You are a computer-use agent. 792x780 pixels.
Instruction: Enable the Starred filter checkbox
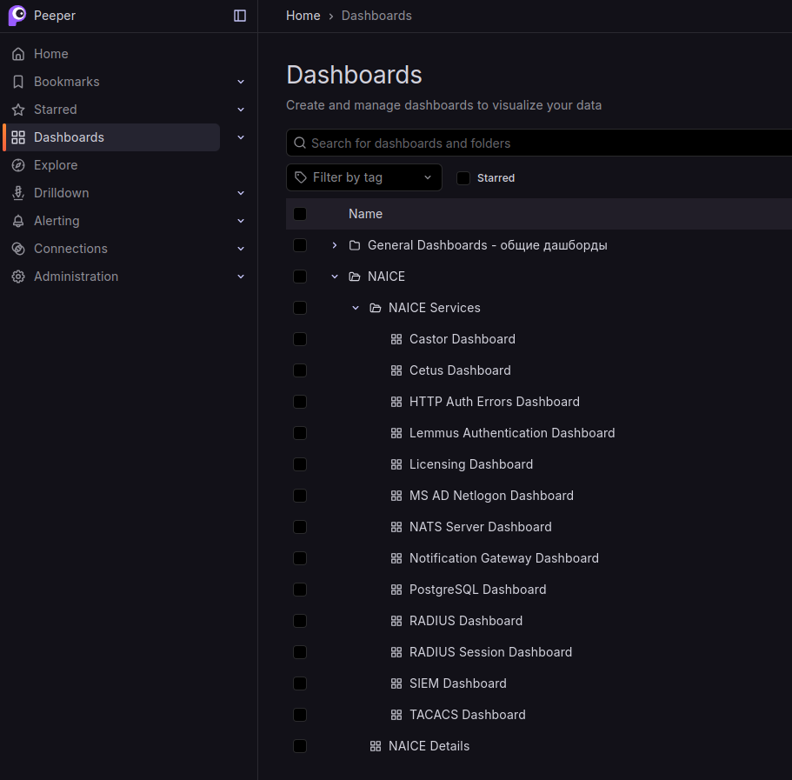click(463, 178)
